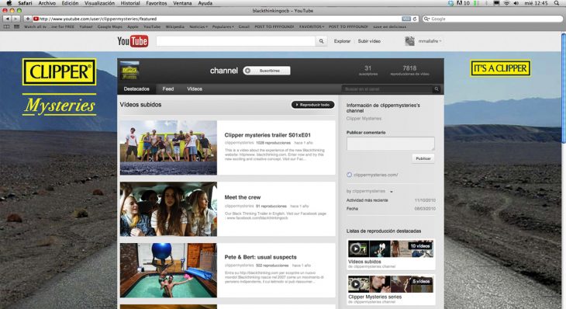Click the RSS badge in address bar

click(x=406, y=19)
